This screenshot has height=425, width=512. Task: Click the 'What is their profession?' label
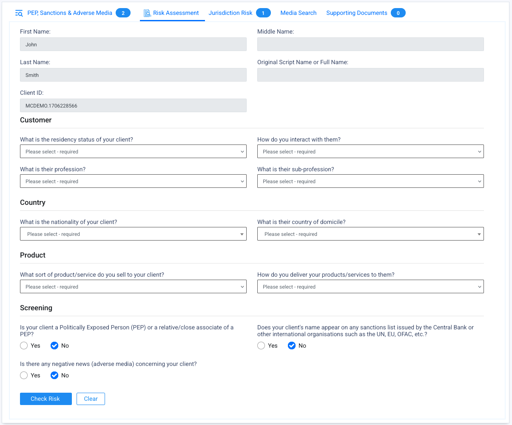(x=53, y=169)
